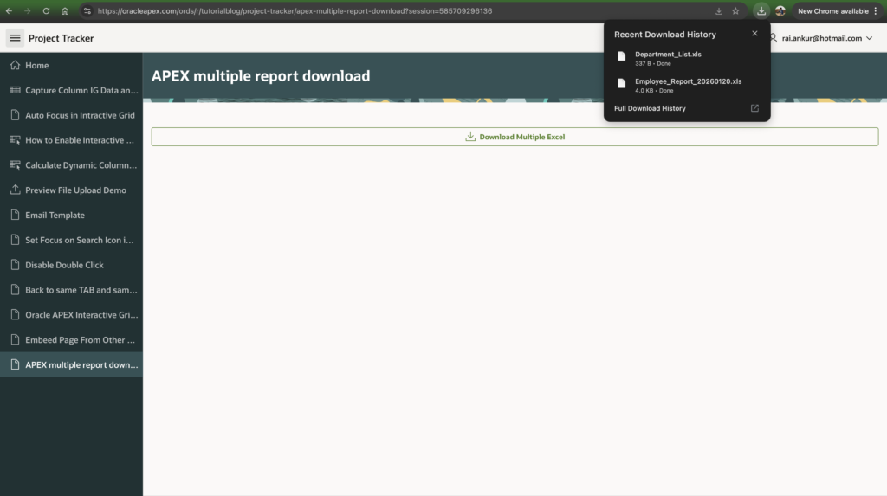The width and height of the screenshot is (887, 496).
Task: Click the browser forward arrow
Action: (x=27, y=10)
